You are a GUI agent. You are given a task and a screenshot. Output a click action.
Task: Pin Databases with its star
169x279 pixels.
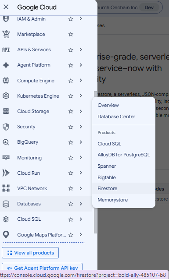[x=71, y=204]
